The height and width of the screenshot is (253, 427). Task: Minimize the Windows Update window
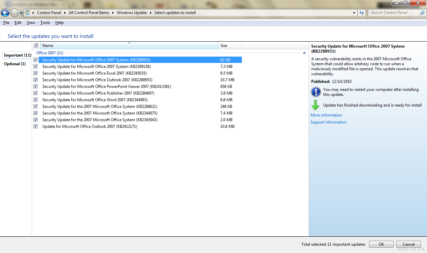click(396, 3)
